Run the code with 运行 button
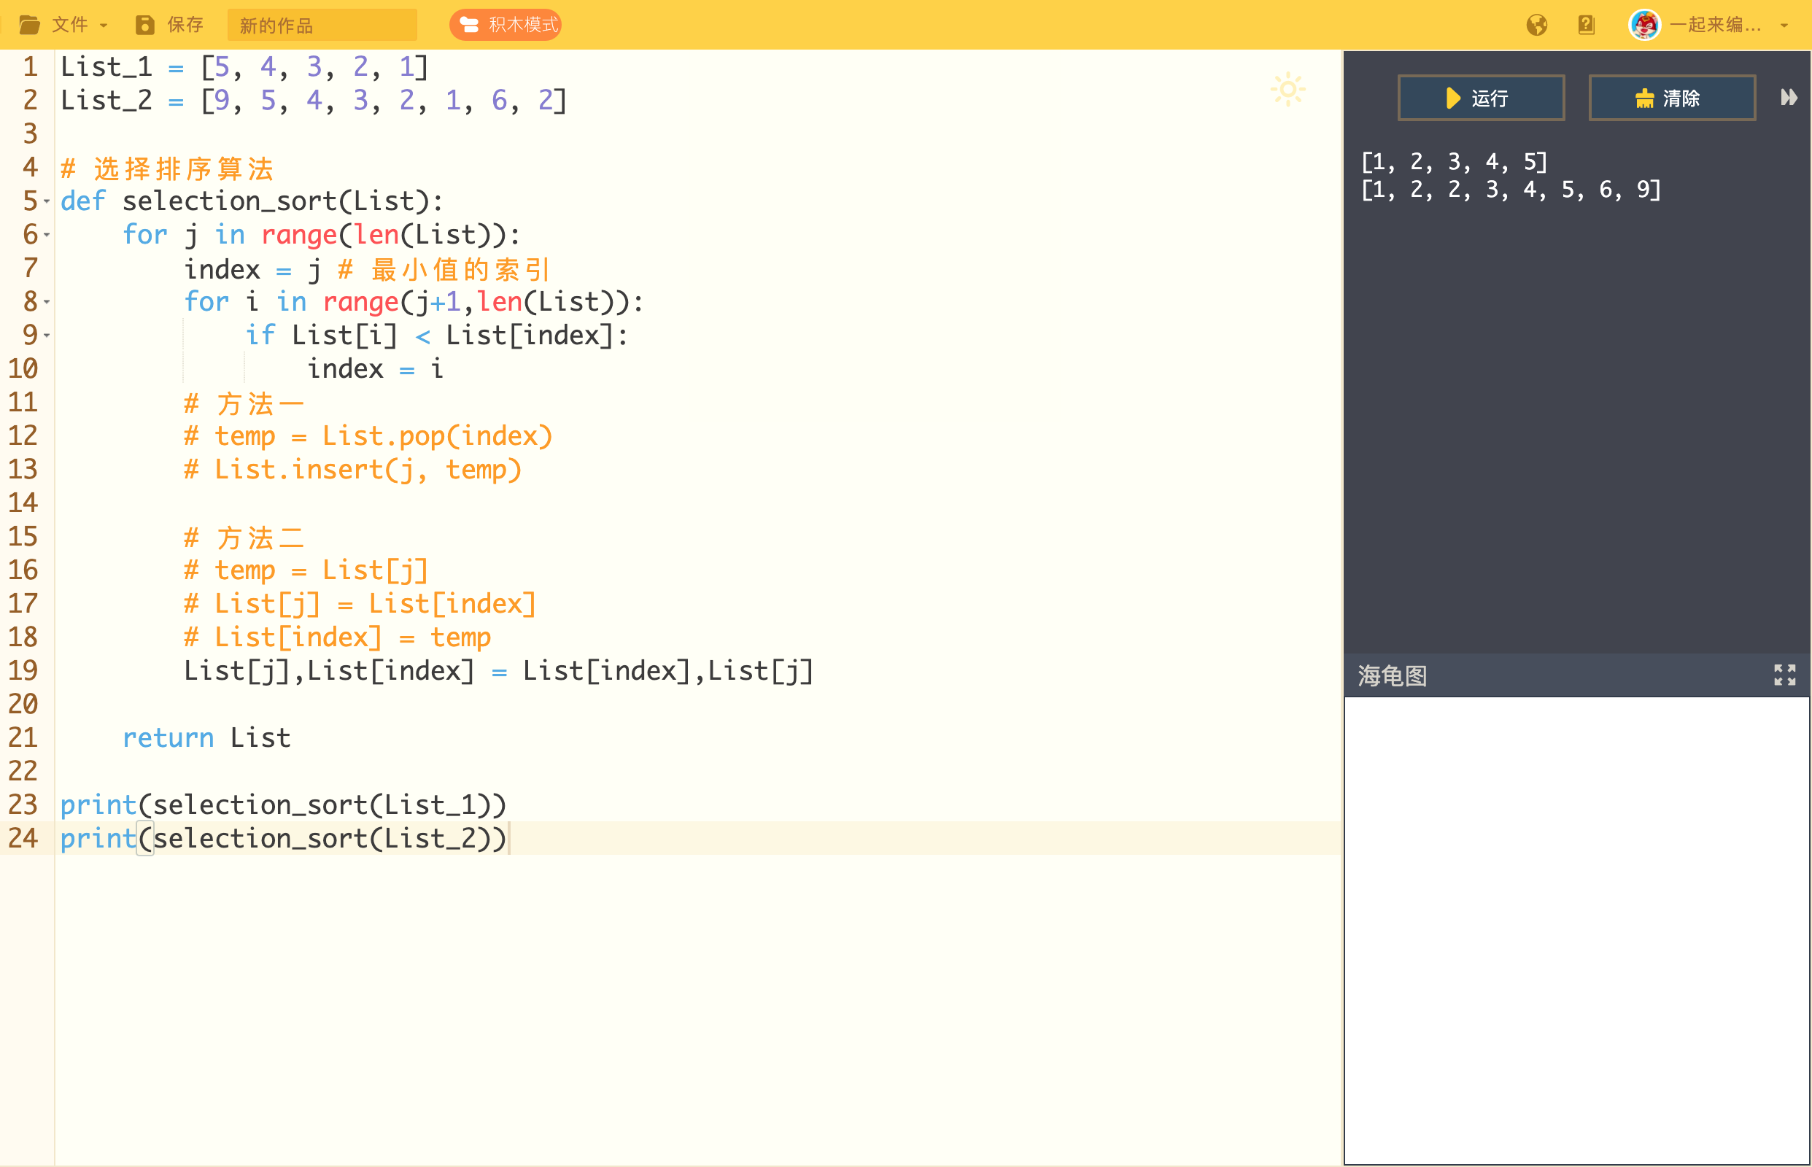1812x1167 pixels. [x=1481, y=98]
